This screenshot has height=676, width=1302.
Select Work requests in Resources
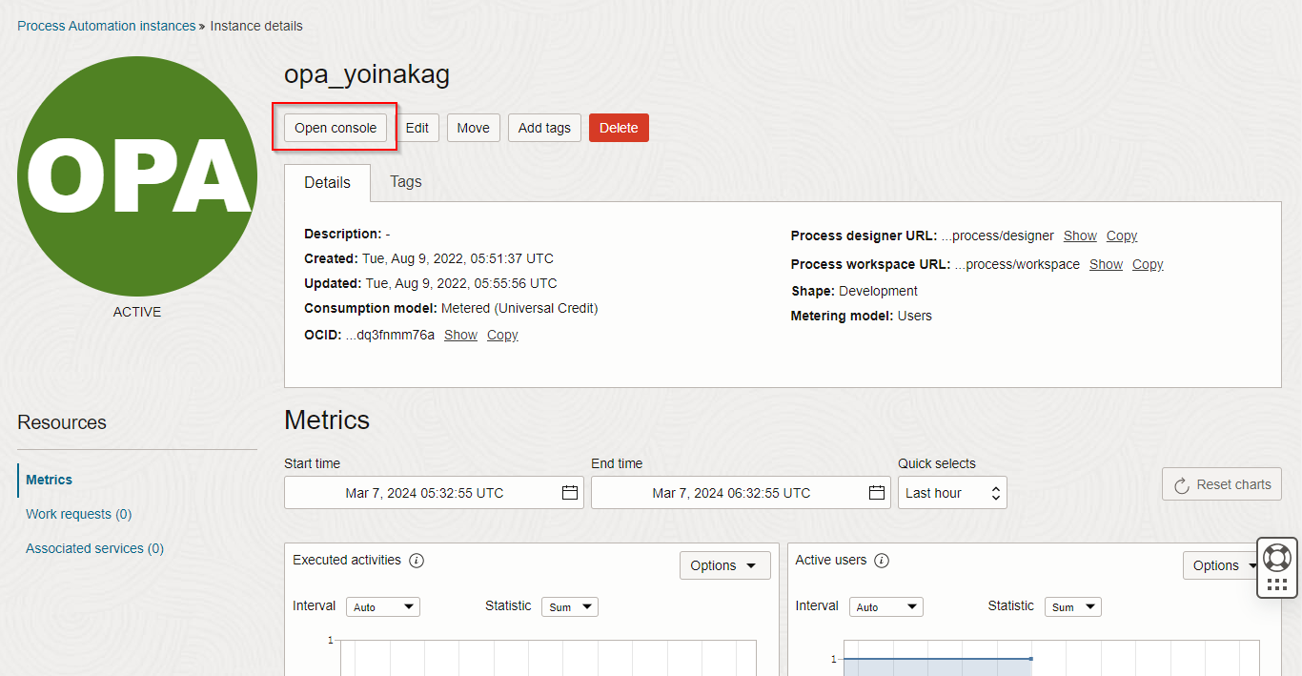coord(78,514)
